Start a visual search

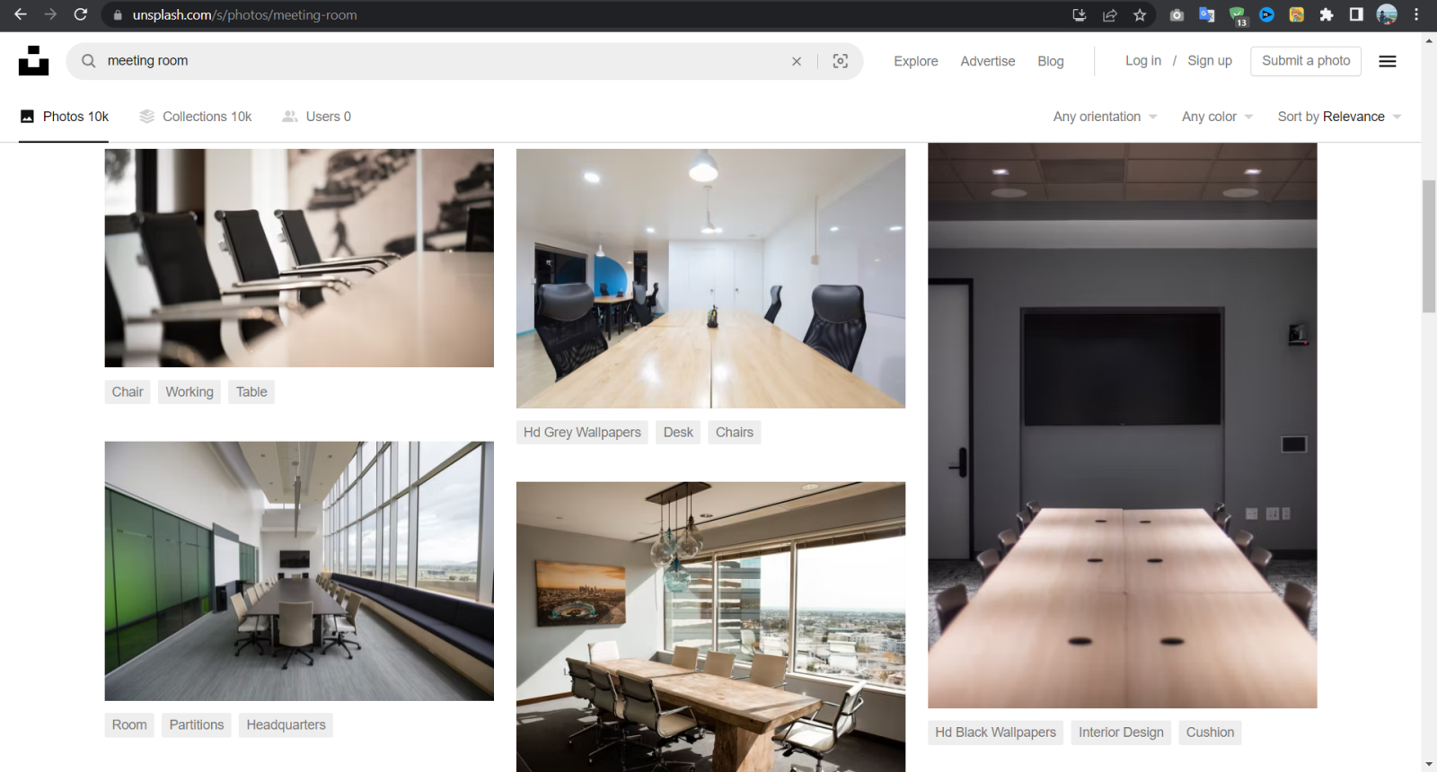(841, 61)
